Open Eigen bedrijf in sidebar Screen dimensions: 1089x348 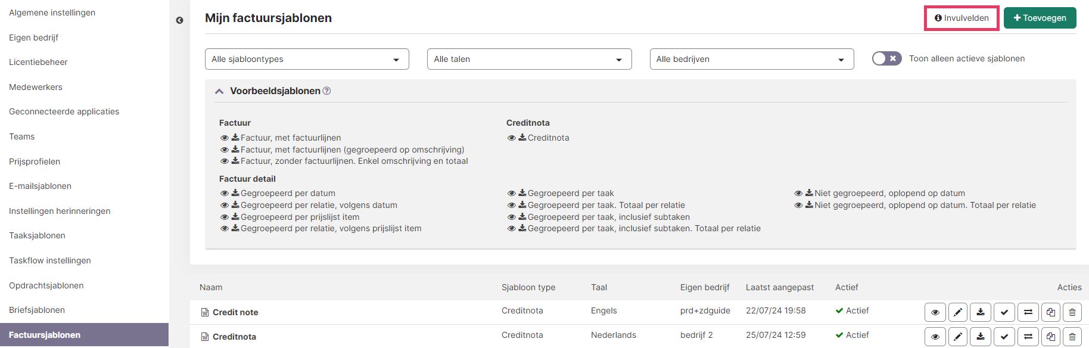click(33, 38)
